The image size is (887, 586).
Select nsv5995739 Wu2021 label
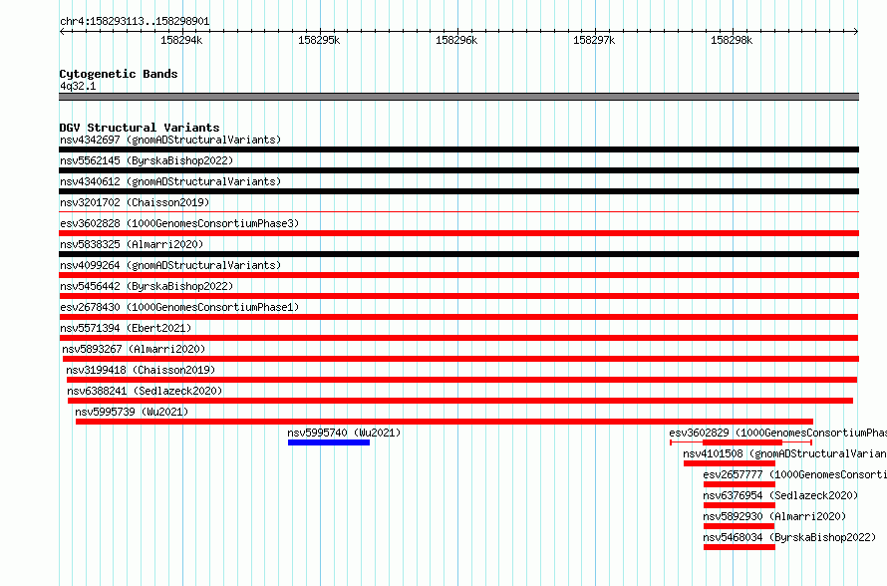pyautogui.click(x=132, y=412)
